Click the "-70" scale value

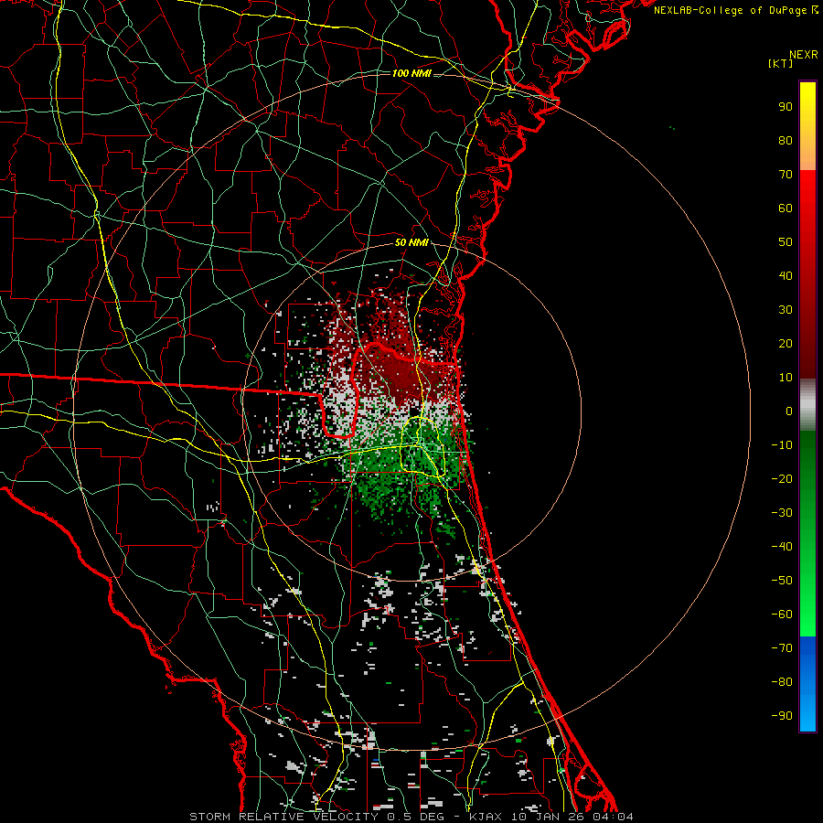pyautogui.click(x=782, y=647)
